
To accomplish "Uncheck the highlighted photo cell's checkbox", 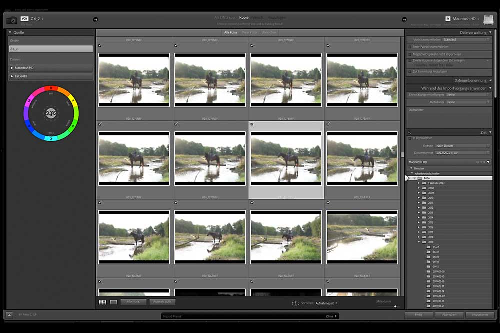I will click(x=252, y=124).
